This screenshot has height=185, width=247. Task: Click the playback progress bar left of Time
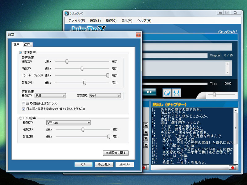(175, 84)
